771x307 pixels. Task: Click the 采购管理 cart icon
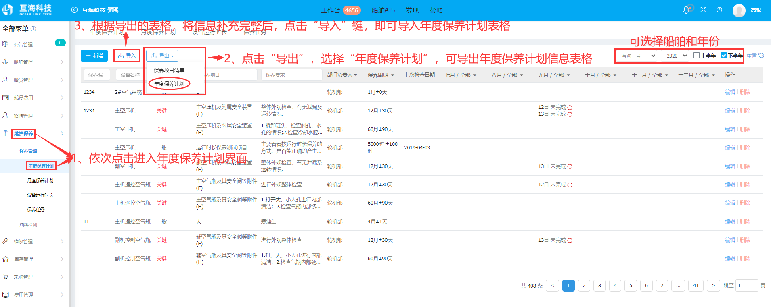point(5,277)
